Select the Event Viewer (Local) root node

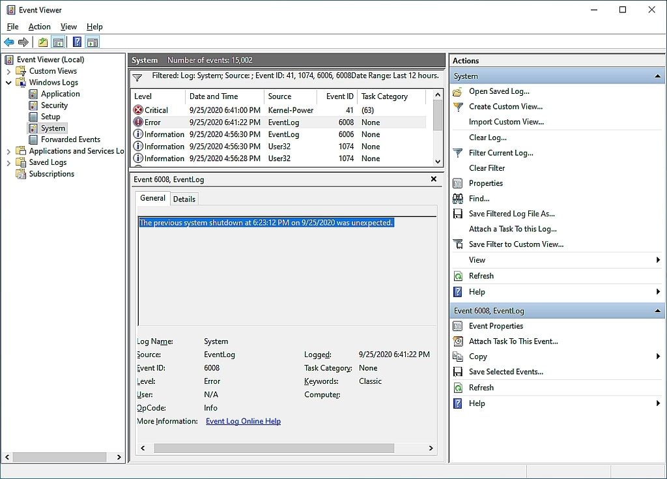point(50,59)
